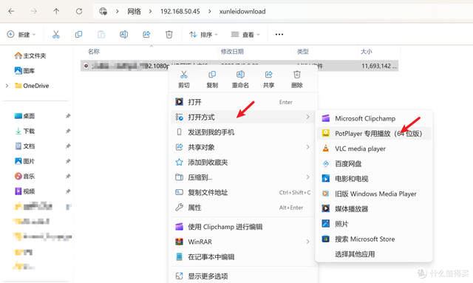
Task: Click the 192.168.50.45 breadcrumb segment
Action: [180, 12]
